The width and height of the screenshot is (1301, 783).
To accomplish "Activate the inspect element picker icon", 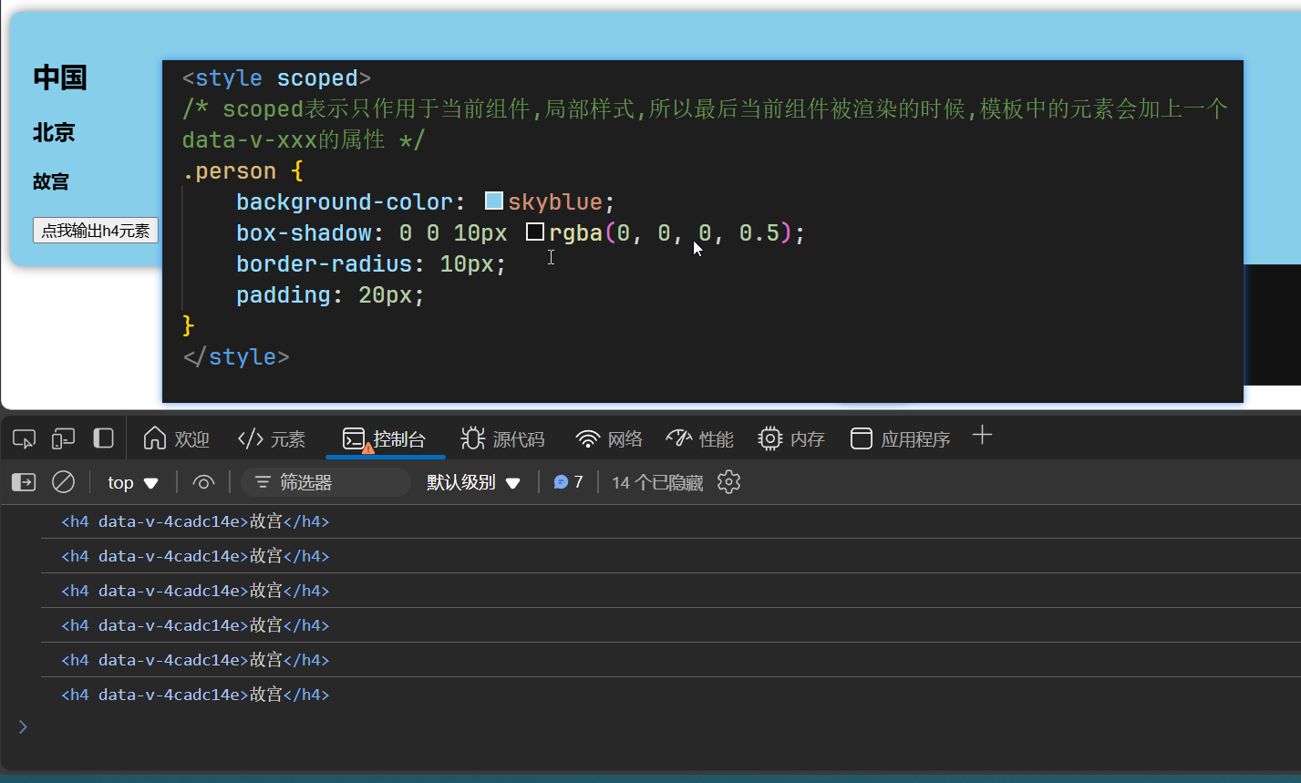I will [24, 439].
